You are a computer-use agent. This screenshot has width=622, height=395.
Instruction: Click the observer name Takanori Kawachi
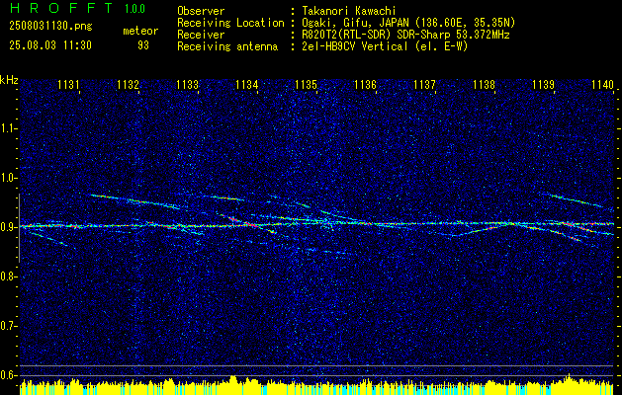click(x=349, y=11)
